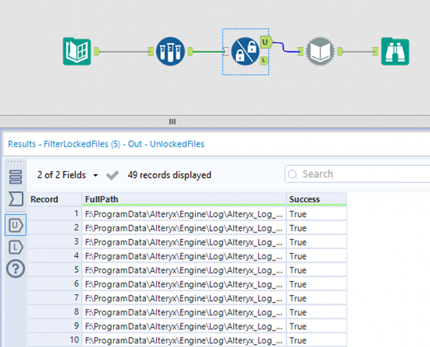Screen dimensions: 430x347
Task: Select record number 5 row header
Action: pos(55,270)
